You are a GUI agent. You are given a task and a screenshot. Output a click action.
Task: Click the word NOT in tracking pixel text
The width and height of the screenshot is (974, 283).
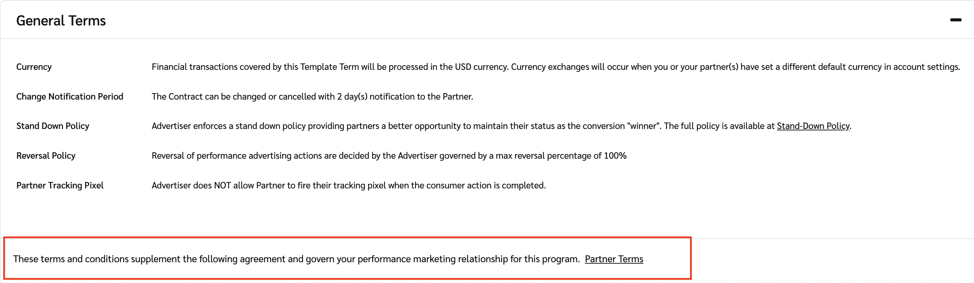coord(222,186)
